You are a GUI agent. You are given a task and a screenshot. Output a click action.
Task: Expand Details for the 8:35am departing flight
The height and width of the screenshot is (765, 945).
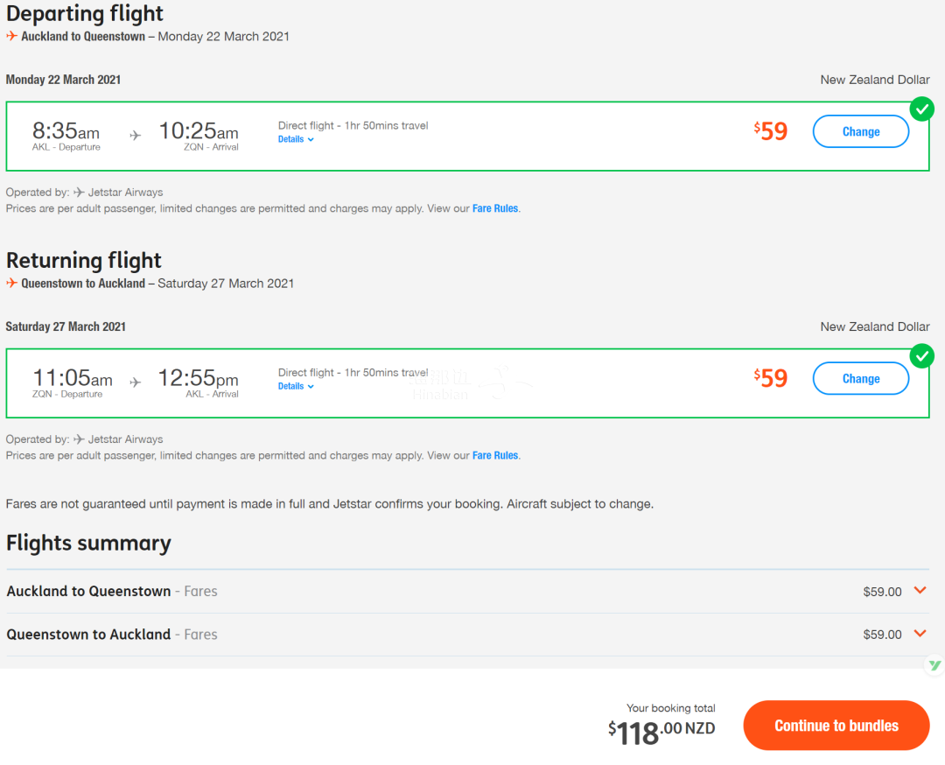[296, 139]
